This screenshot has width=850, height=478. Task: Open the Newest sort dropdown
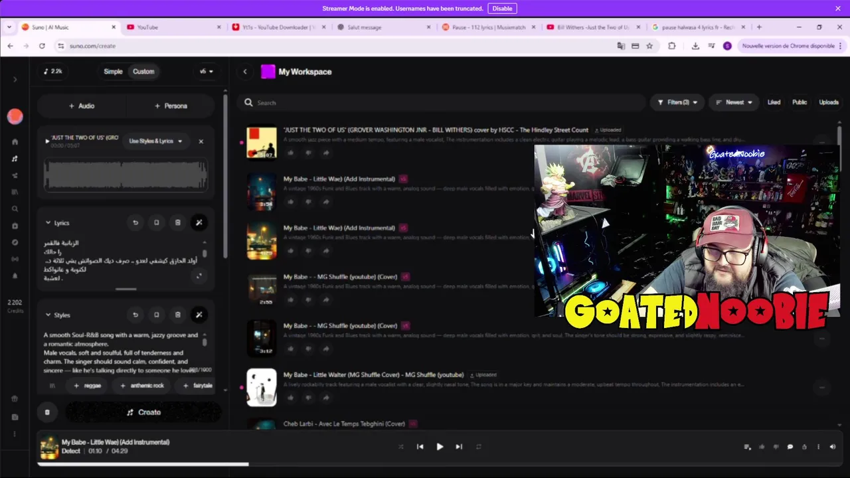coord(734,102)
